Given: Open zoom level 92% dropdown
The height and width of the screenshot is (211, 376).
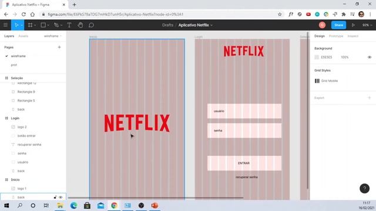Looking at the screenshot, I should (367, 25).
